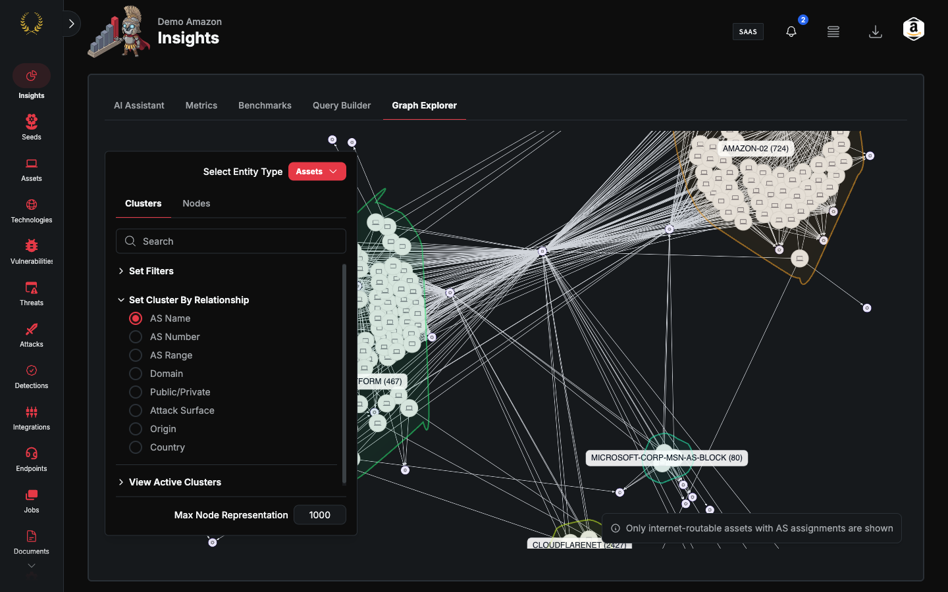Expand the sidebar with arrow toggle
948x592 pixels.
[71, 24]
